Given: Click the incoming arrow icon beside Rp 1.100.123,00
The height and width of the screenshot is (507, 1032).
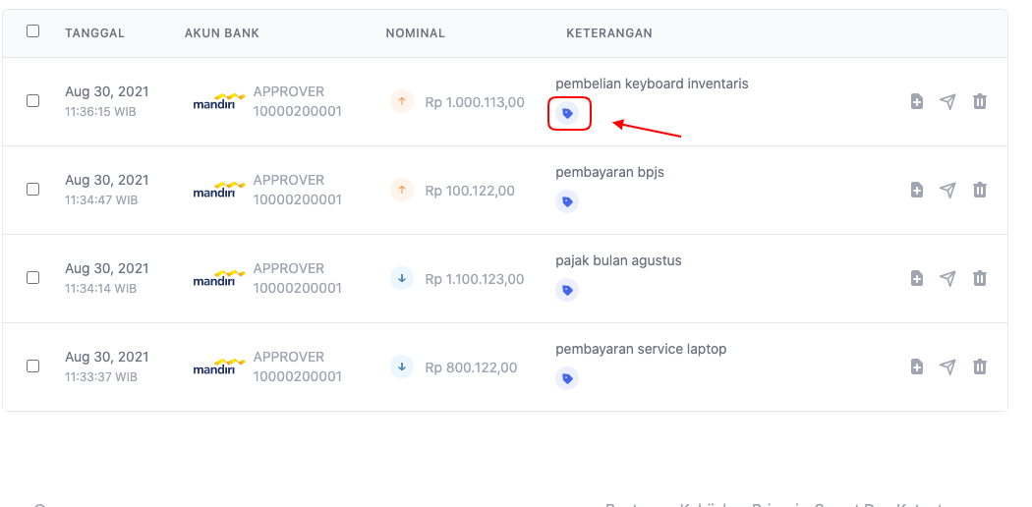Looking at the screenshot, I should (x=402, y=278).
